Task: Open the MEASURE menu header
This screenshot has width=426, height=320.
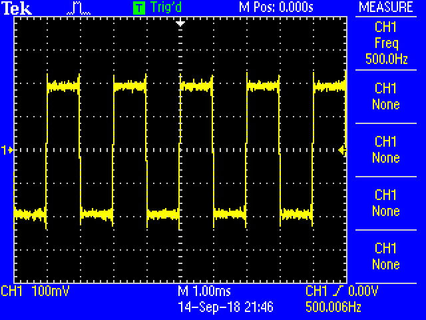Action: tap(386, 7)
